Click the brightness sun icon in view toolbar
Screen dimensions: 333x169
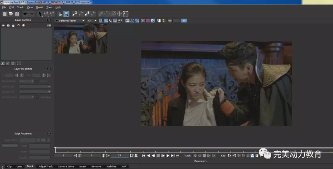(x=170, y=21)
